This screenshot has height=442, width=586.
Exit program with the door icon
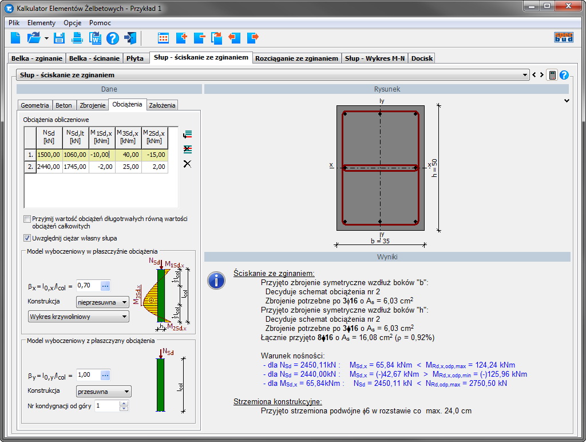pyautogui.click(x=130, y=38)
